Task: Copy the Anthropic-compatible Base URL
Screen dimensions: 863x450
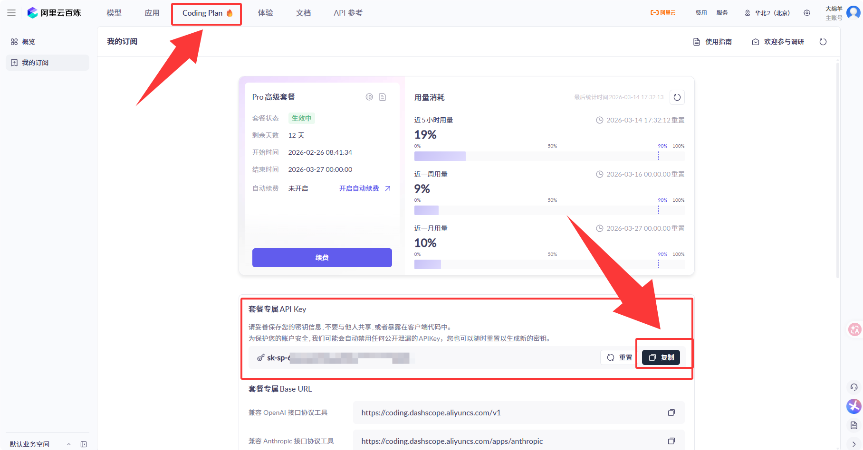Action: tap(671, 441)
